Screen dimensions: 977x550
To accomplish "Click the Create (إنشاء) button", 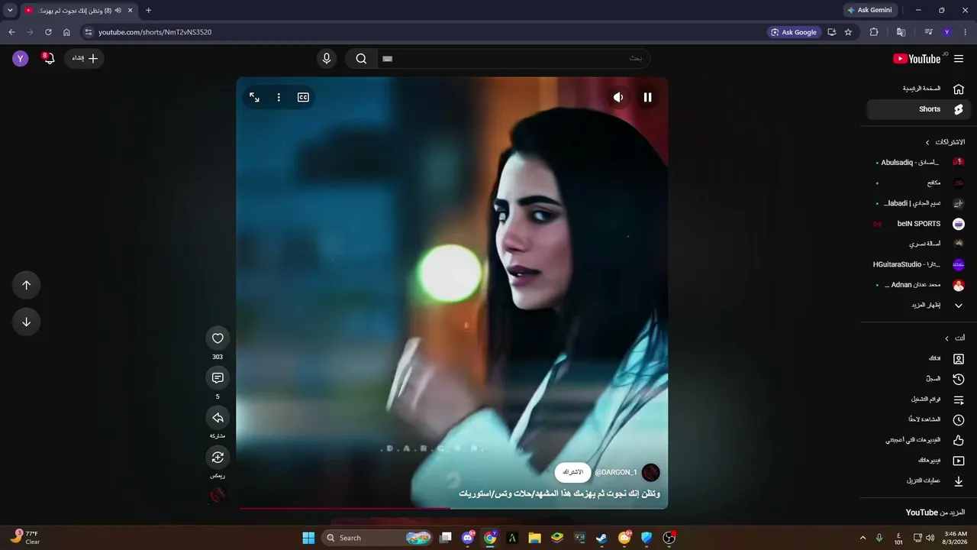I will coord(85,58).
